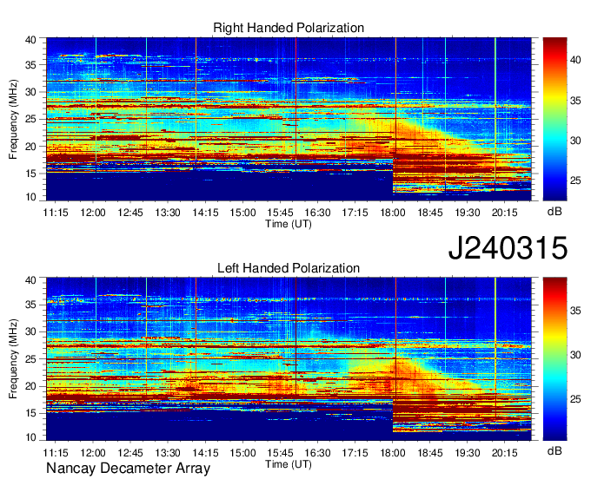
Task: Click the 25 MHz tick label on top plot
Action: pos(31,119)
